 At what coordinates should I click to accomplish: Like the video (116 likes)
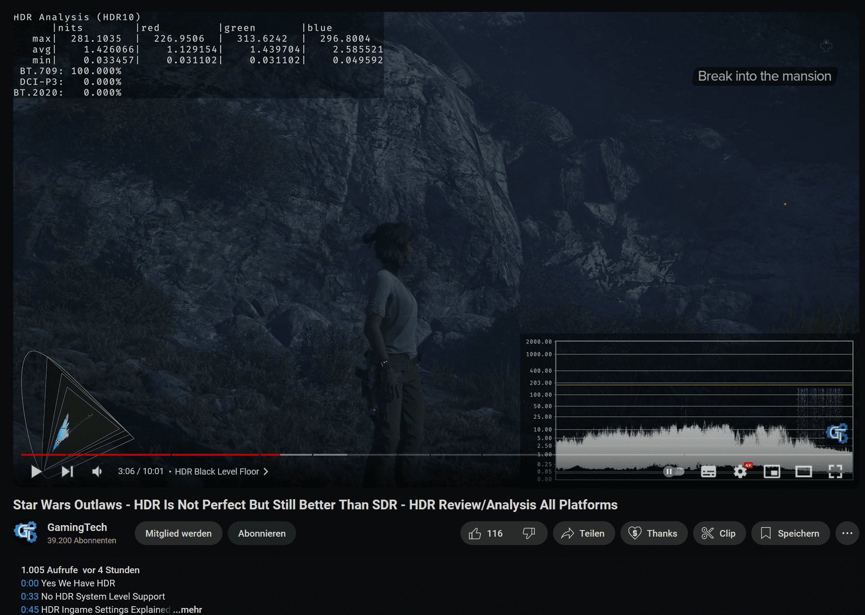[x=486, y=533]
